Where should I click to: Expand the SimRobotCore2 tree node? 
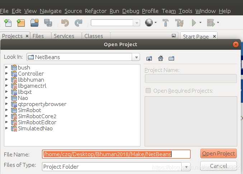coord(6,116)
